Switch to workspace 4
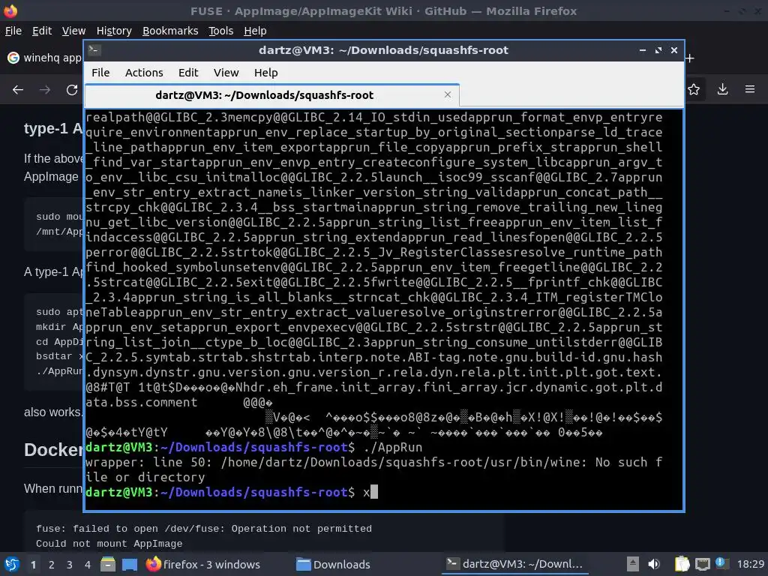768x576 pixels. pos(88,565)
